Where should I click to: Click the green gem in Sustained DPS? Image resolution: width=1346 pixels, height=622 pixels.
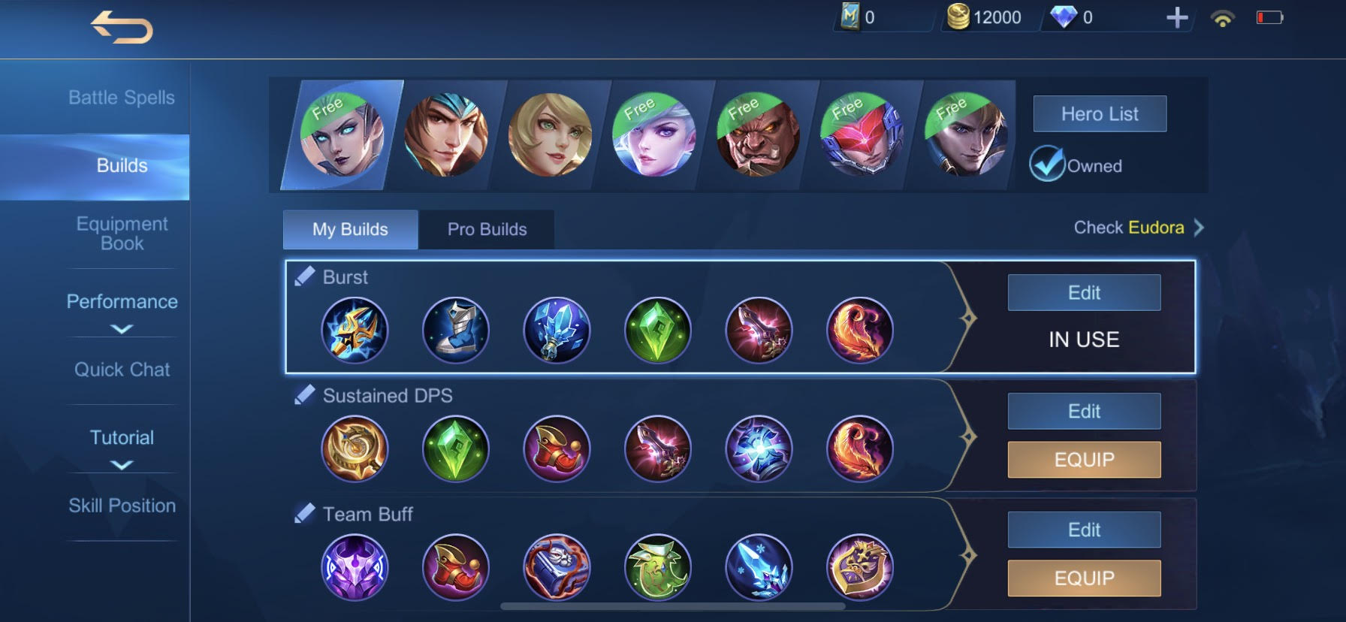(455, 449)
